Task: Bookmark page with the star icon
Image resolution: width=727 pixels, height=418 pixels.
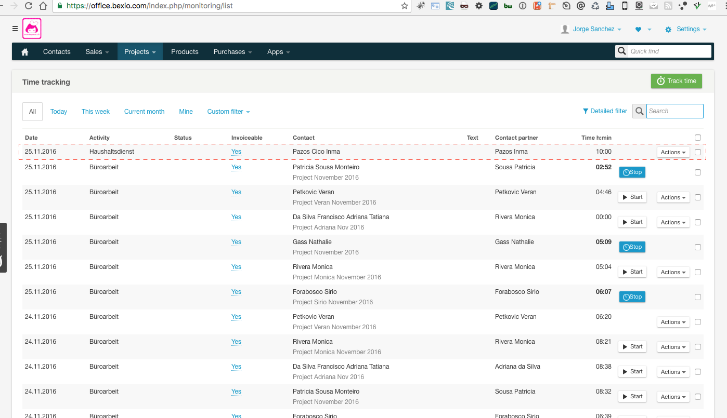Action: click(404, 6)
